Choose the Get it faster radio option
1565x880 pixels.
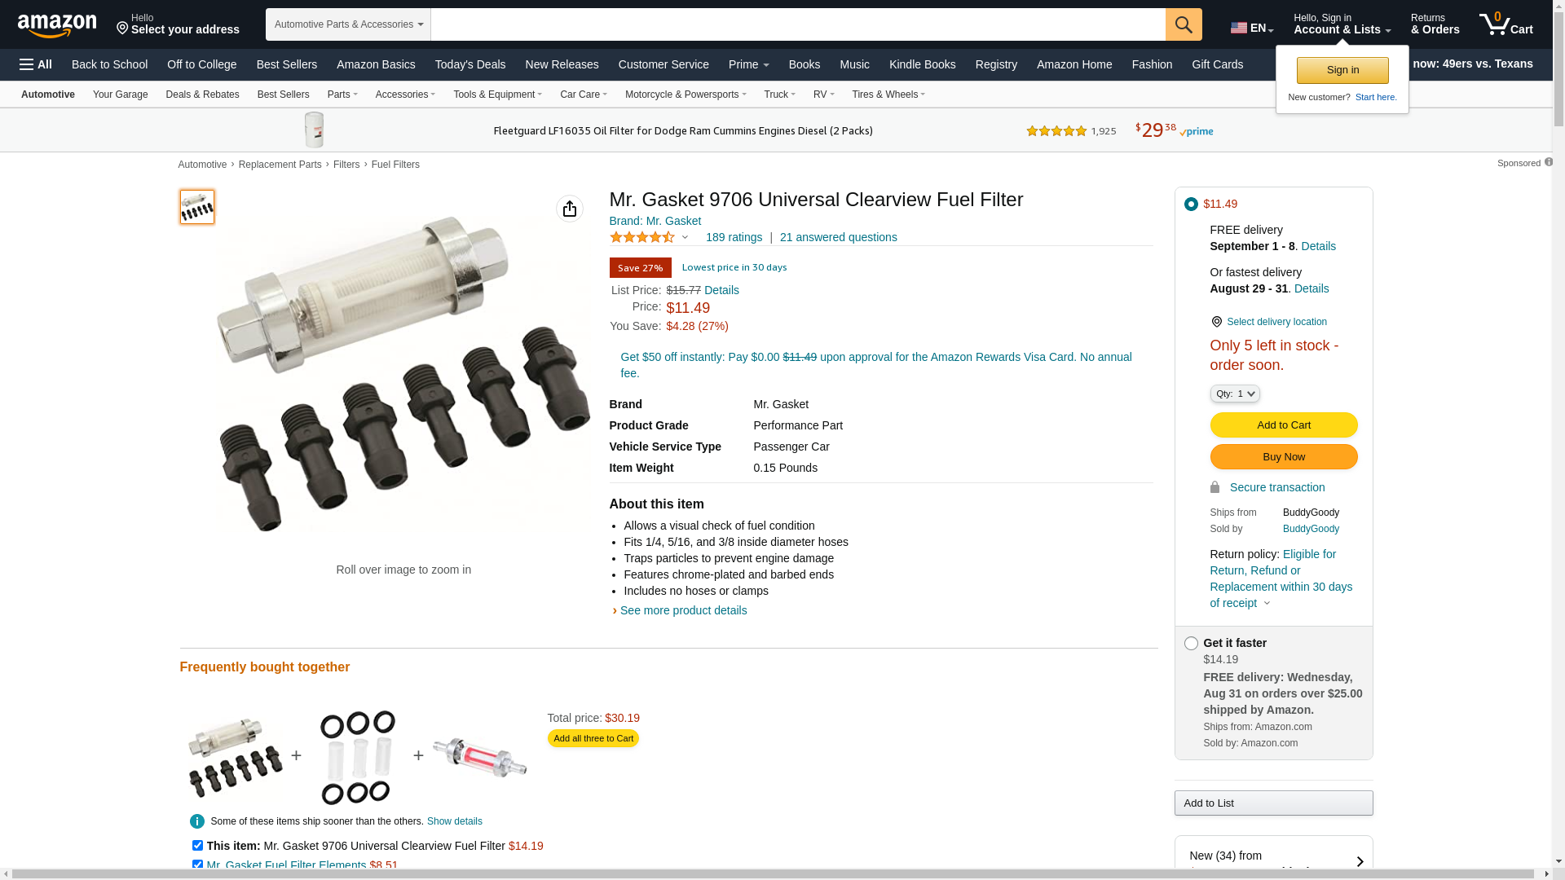1191,644
